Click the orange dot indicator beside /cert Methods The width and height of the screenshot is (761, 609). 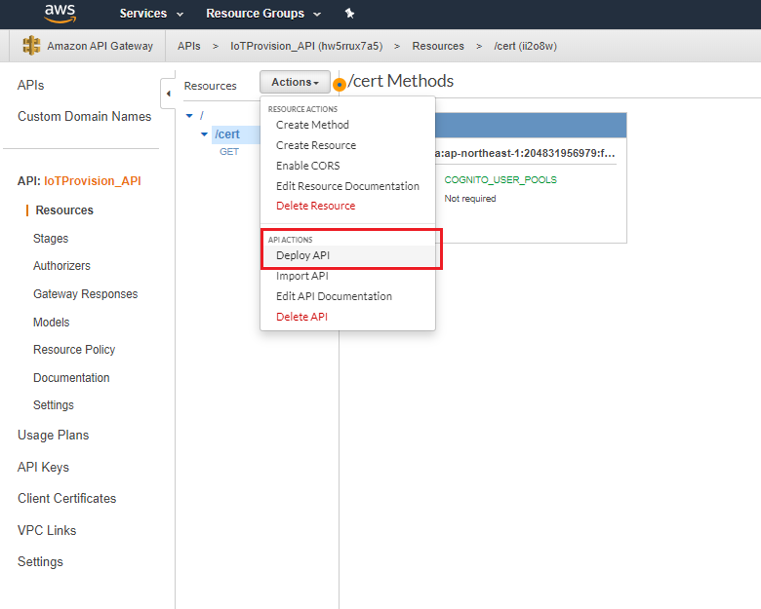pos(340,85)
